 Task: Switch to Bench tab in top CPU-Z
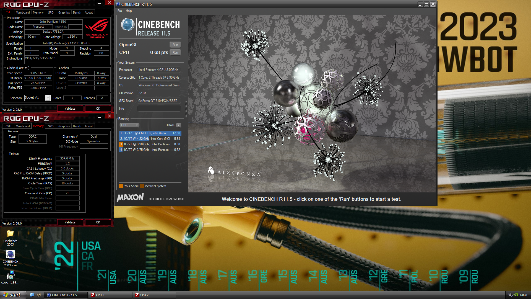pyautogui.click(x=77, y=12)
